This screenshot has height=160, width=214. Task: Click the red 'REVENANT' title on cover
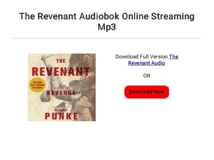coord(61,71)
